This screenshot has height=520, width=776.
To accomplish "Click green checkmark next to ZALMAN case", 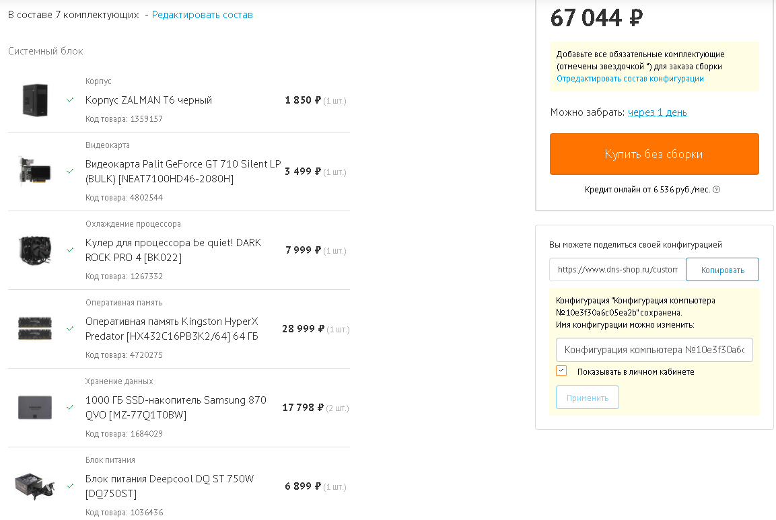I will 70,100.
